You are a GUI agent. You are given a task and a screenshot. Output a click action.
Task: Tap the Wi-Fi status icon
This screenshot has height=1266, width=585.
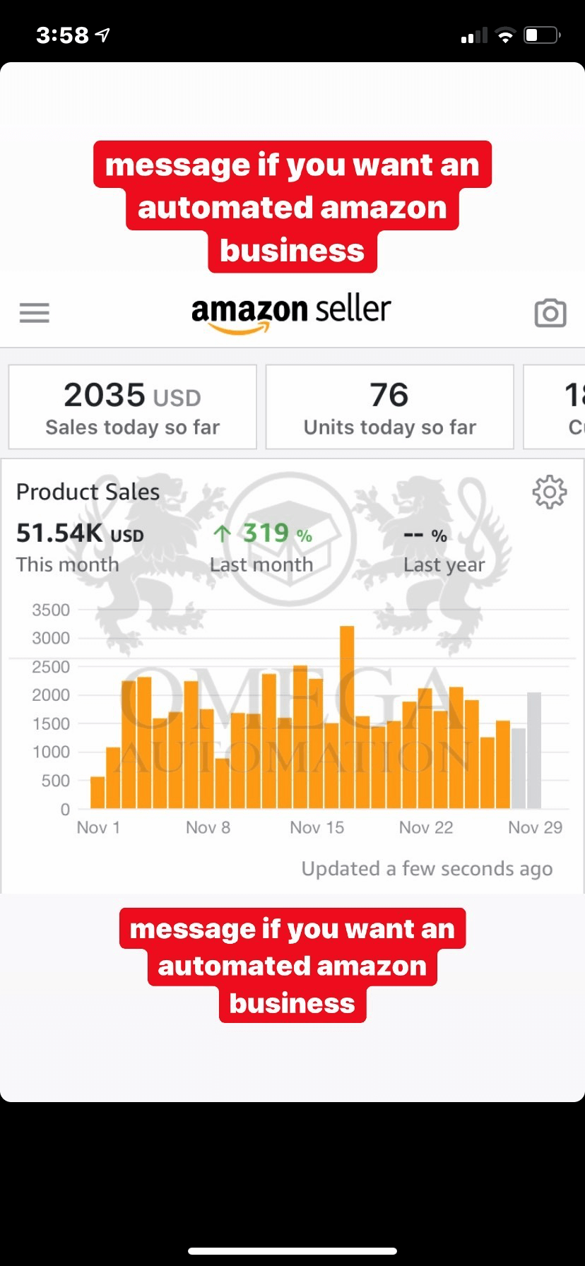pyautogui.click(x=505, y=35)
